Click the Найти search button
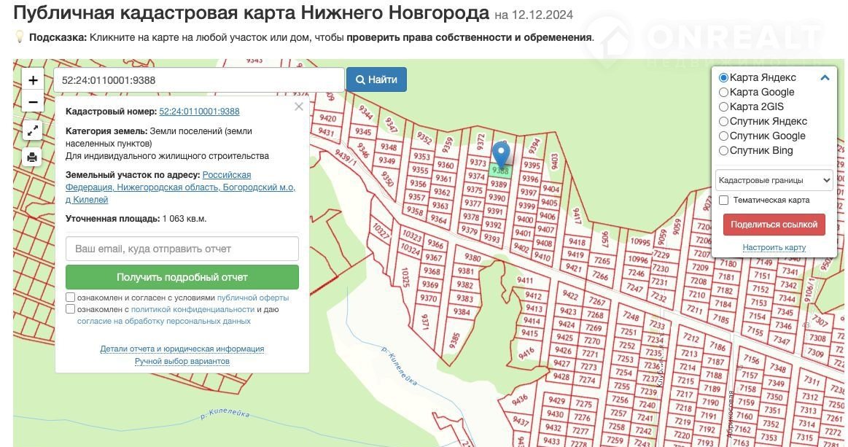 click(376, 79)
